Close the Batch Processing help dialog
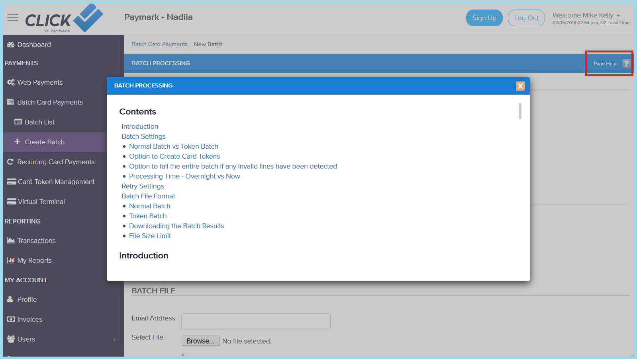Screen dimensions: 637x359 [520, 86]
